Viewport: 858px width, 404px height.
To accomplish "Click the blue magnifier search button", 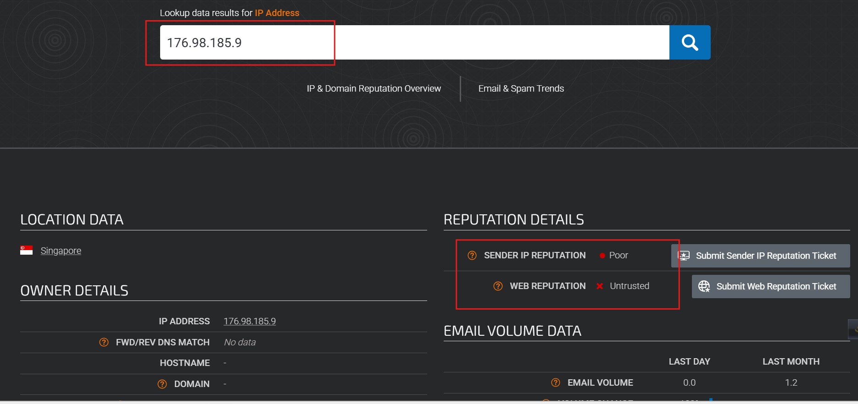I will (690, 43).
